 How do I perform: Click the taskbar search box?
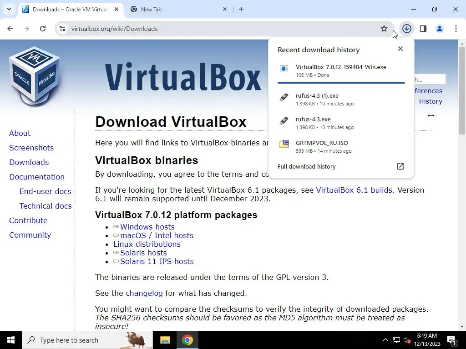pos(87,340)
